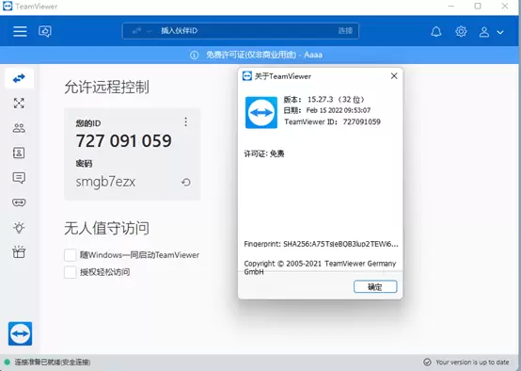
Task: Click the Fingerprint SHA256 text
Action: click(x=321, y=244)
